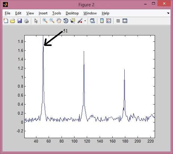Viewport: 173px width, 154px height.
Task: Open the File menu
Action: (8, 13)
